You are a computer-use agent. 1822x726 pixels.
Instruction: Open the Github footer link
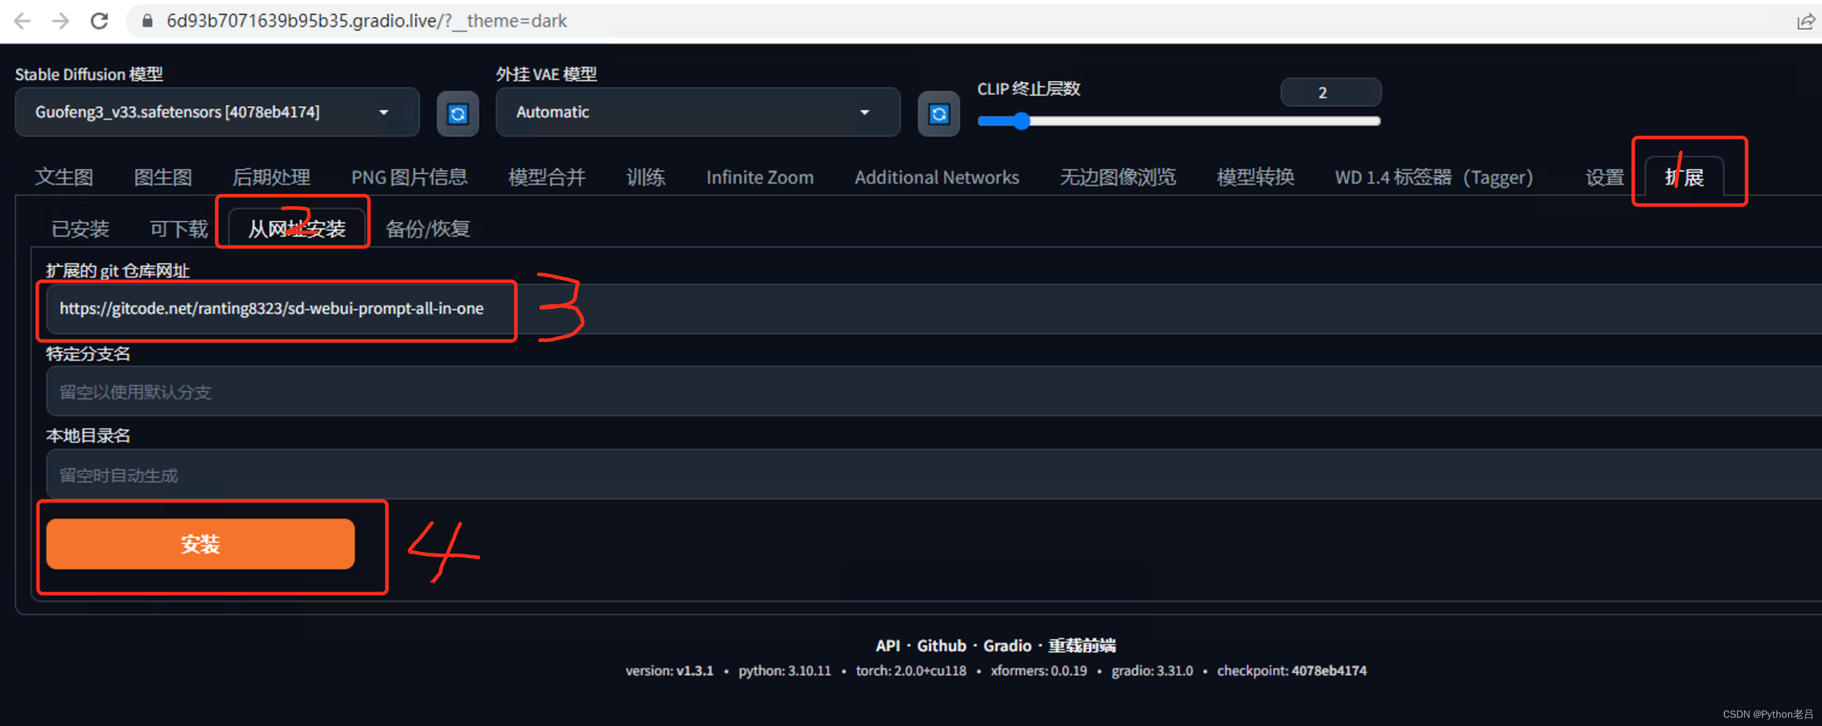pyautogui.click(x=942, y=646)
